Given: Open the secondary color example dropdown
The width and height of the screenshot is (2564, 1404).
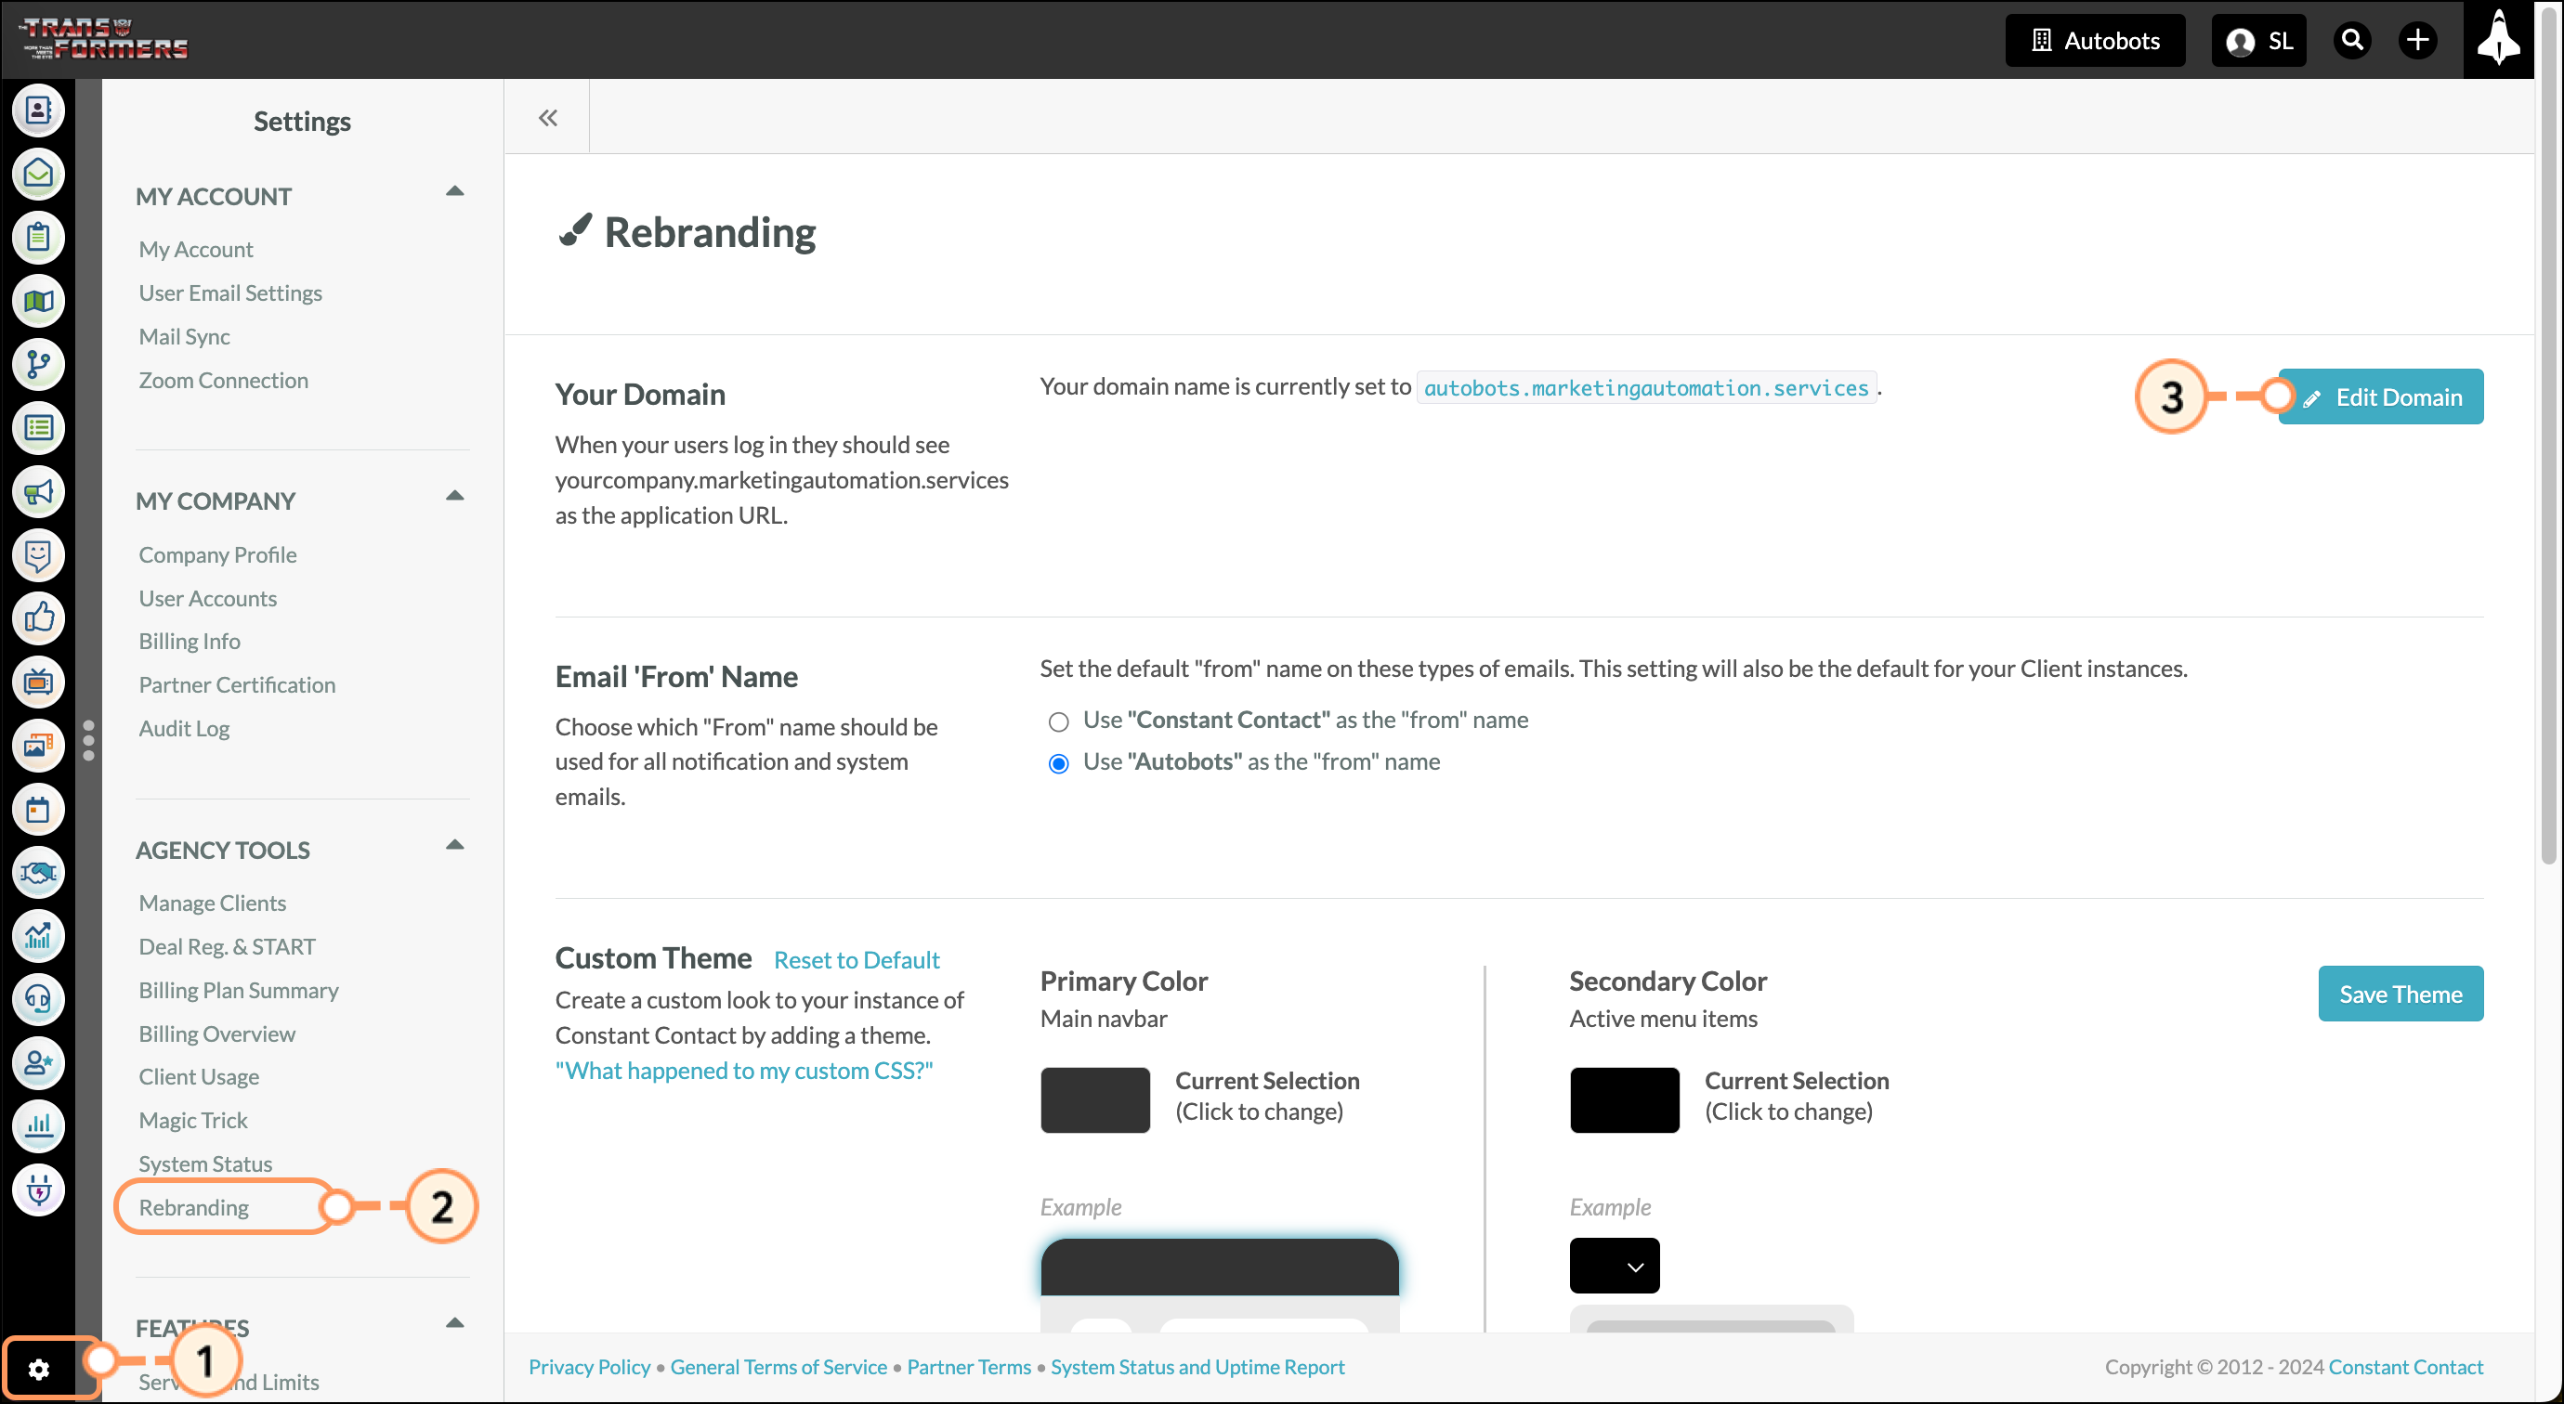Looking at the screenshot, I should 1615,1266.
